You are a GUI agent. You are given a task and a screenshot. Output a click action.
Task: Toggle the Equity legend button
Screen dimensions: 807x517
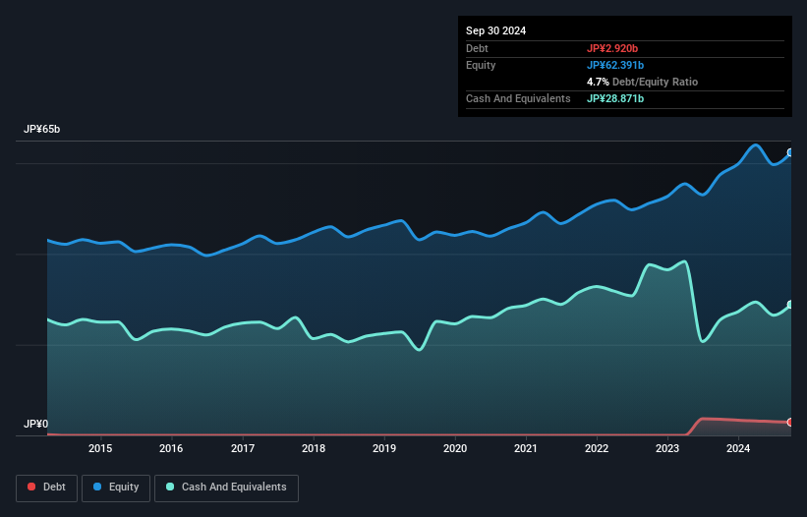[116, 488]
